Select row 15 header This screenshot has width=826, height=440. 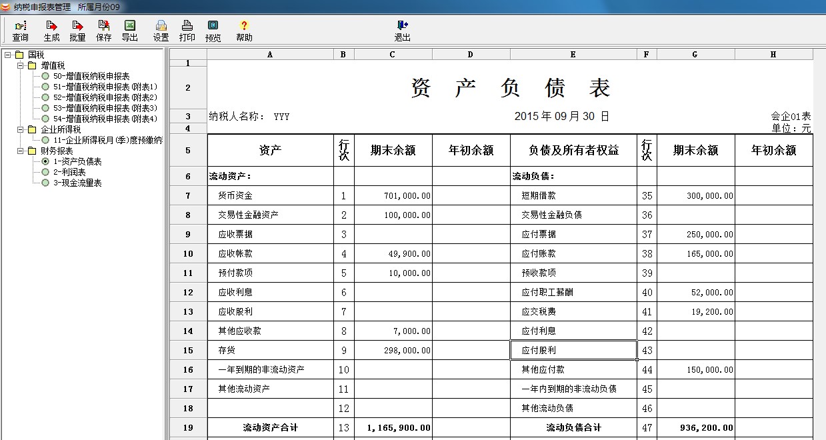click(x=188, y=350)
